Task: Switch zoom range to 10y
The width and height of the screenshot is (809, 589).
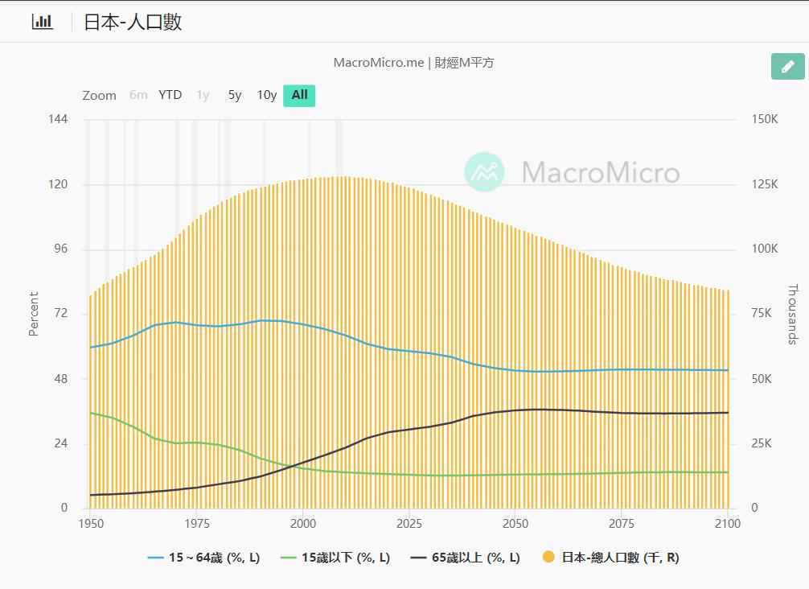Action: point(266,95)
